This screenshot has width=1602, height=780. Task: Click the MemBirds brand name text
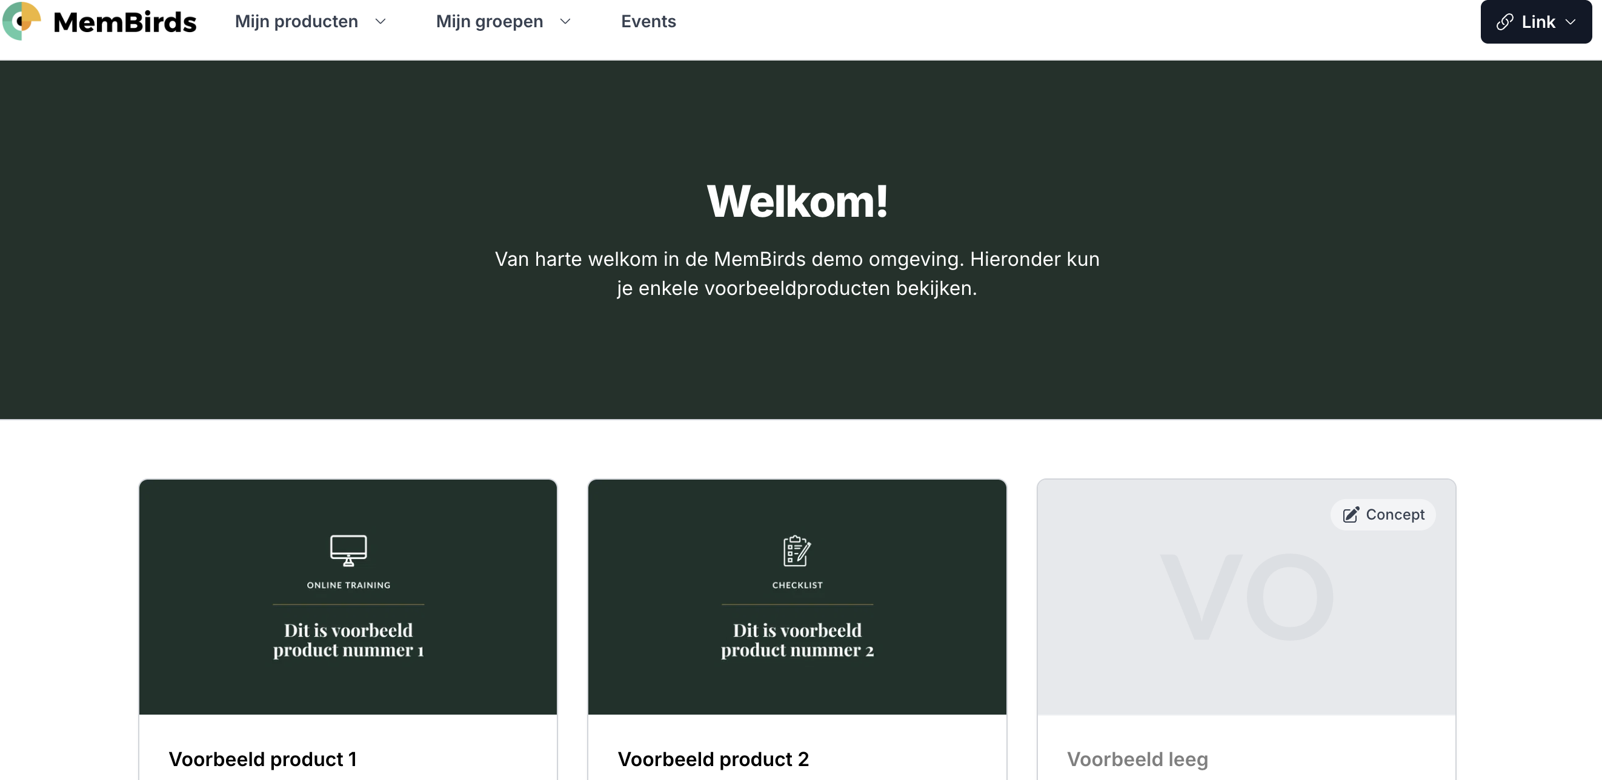coord(124,22)
